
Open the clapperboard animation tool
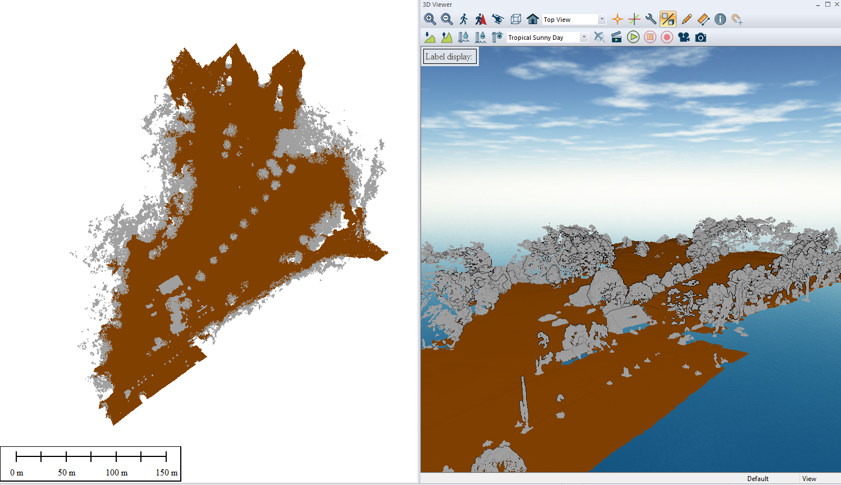pyautogui.click(x=616, y=38)
